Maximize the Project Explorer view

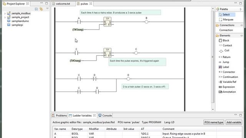(x=47, y=3)
